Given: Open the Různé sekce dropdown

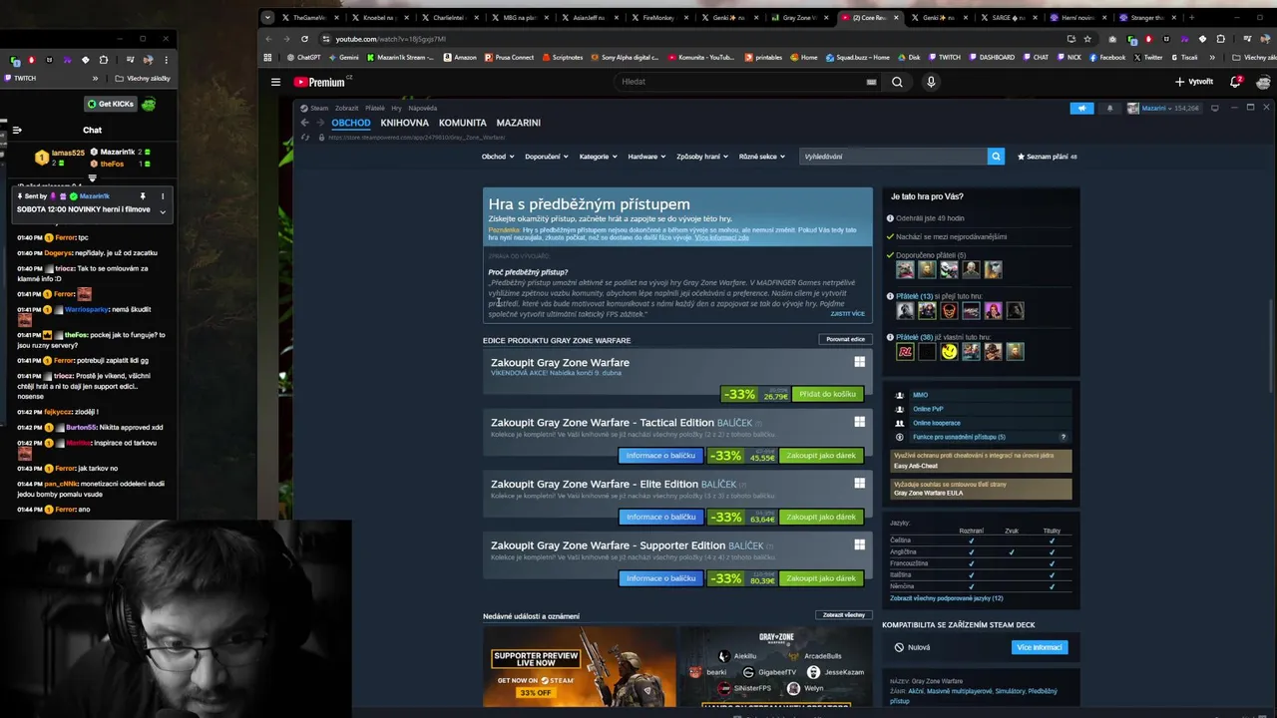Looking at the screenshot, I should (x=762, y=157).
